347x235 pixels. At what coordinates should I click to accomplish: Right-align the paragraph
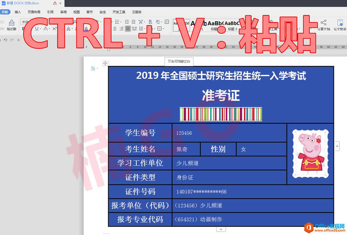pos(121,28)
